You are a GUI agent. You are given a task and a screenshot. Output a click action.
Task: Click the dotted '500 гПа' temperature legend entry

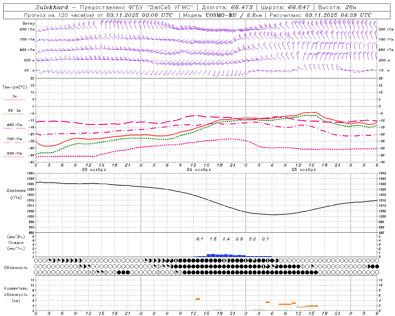coord(14,155)
